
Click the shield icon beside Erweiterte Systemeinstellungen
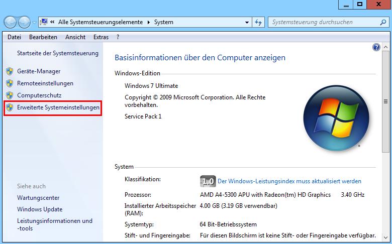[x=10, y=107]
